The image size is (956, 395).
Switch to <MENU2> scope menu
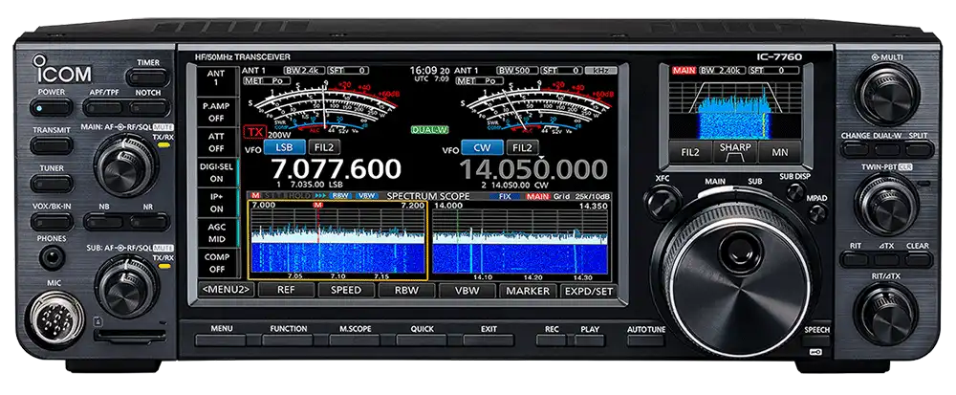227,290
